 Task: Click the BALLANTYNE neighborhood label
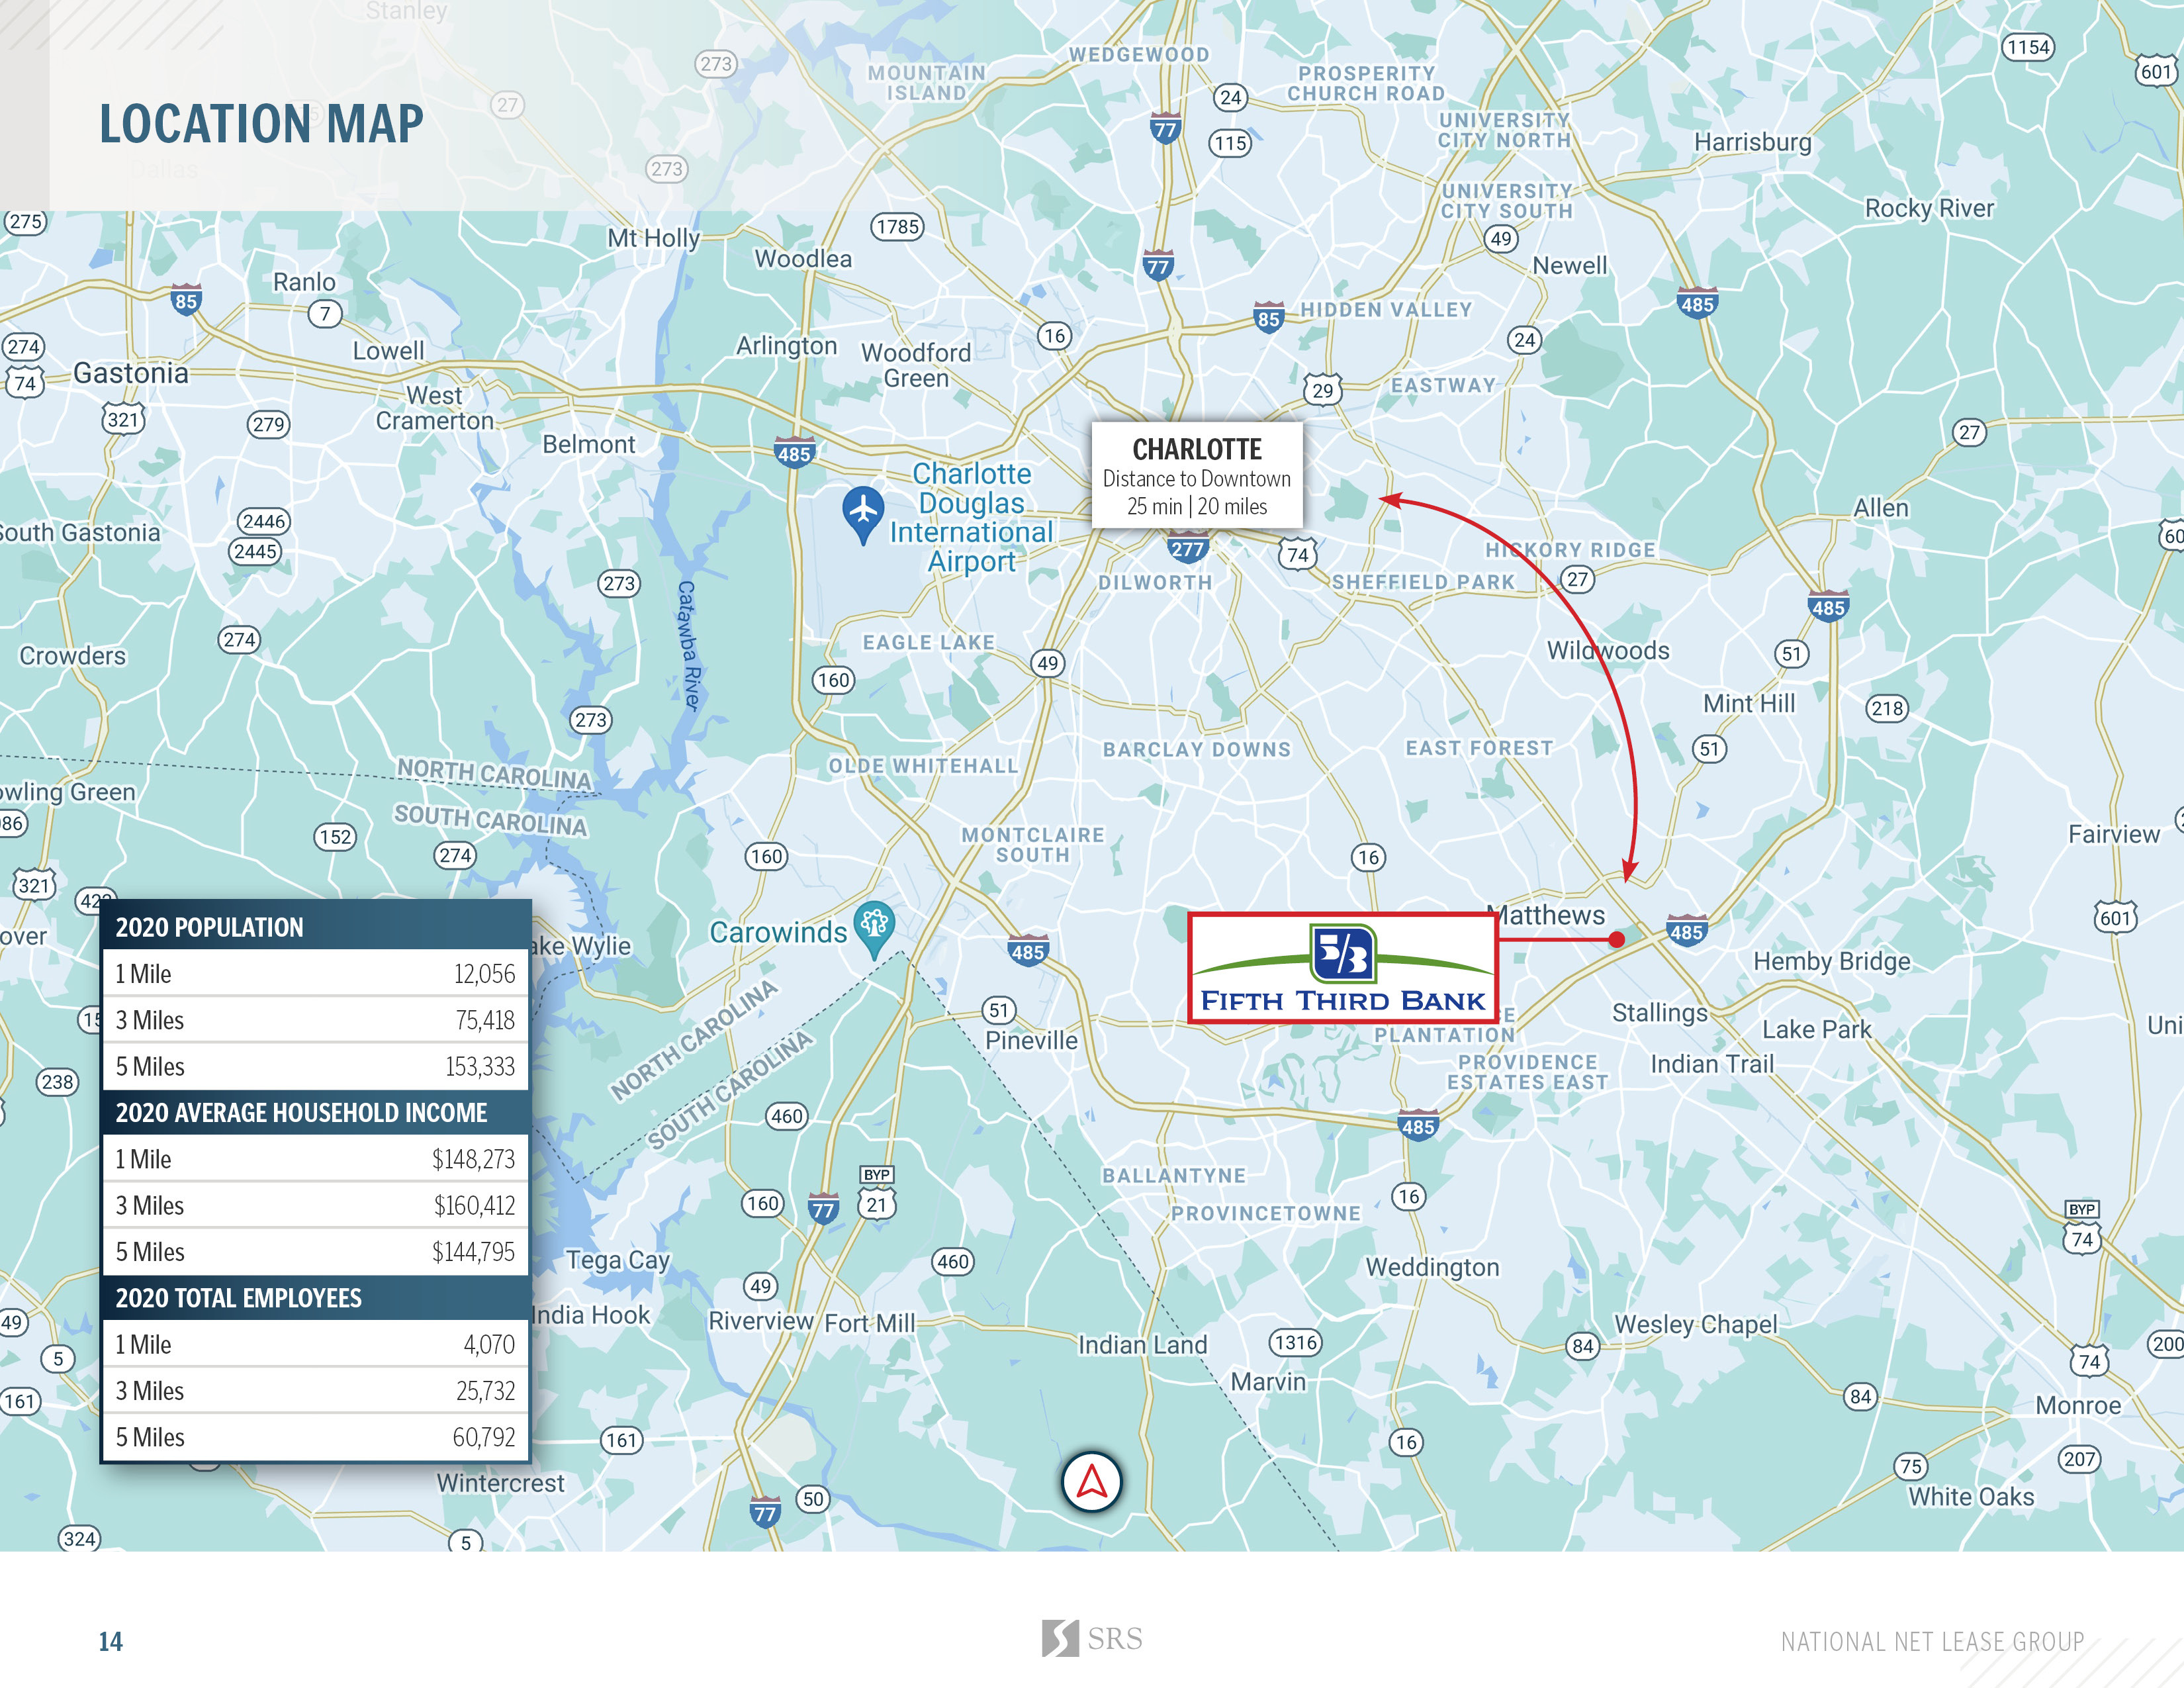point(1174,1176)
